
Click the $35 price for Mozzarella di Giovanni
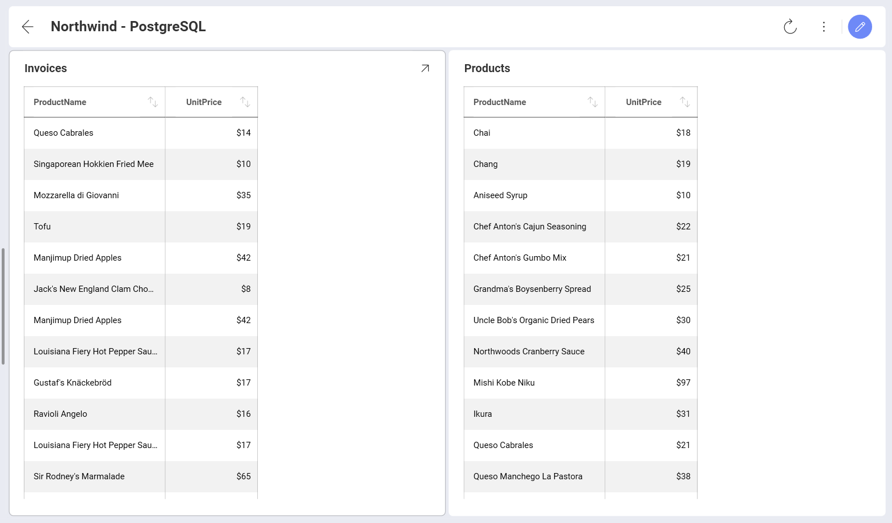tap(244, 195)
